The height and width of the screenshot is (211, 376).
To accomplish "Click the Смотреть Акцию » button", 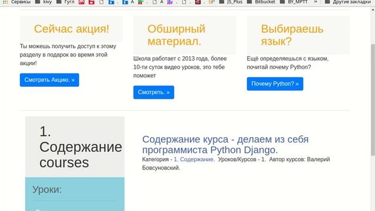I will point(49,80).
